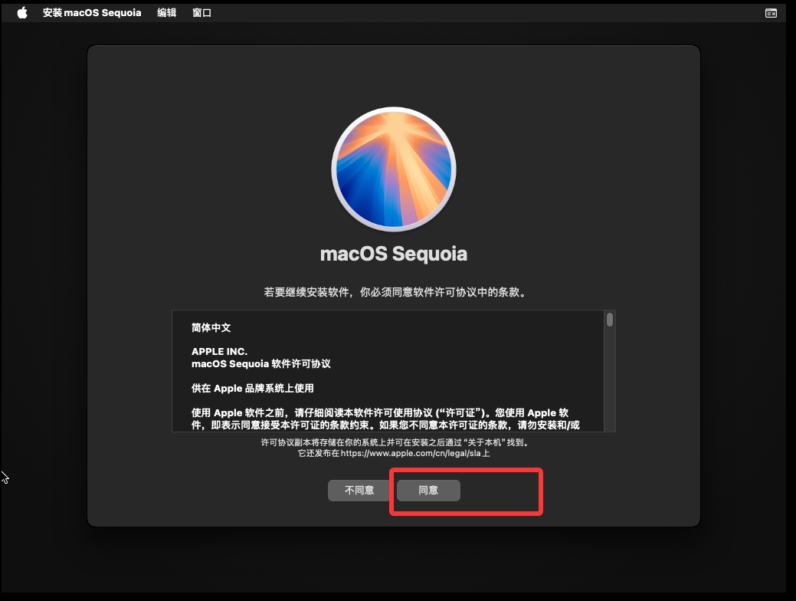Click the macOS Sequoia logo image
796x601 pixels.
394,169
